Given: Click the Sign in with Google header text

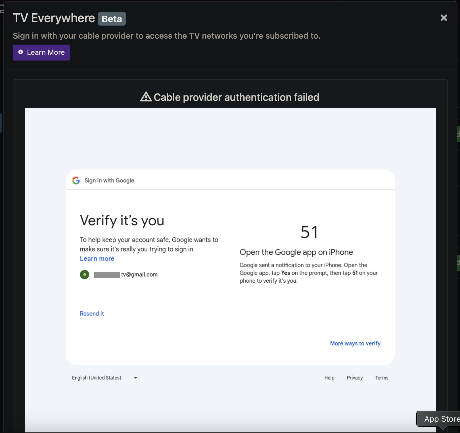Looking at the screenshot, I should click(x=109, y=180).
